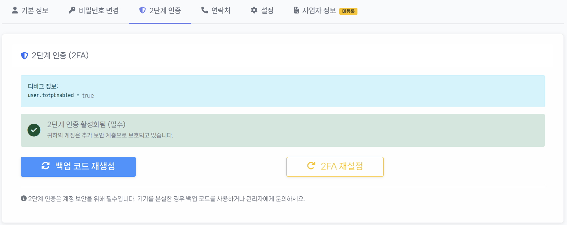This screenshot has width=567, height=225.
Task: Switch to the 기본 정보 tab
Action: pos(30,10)
